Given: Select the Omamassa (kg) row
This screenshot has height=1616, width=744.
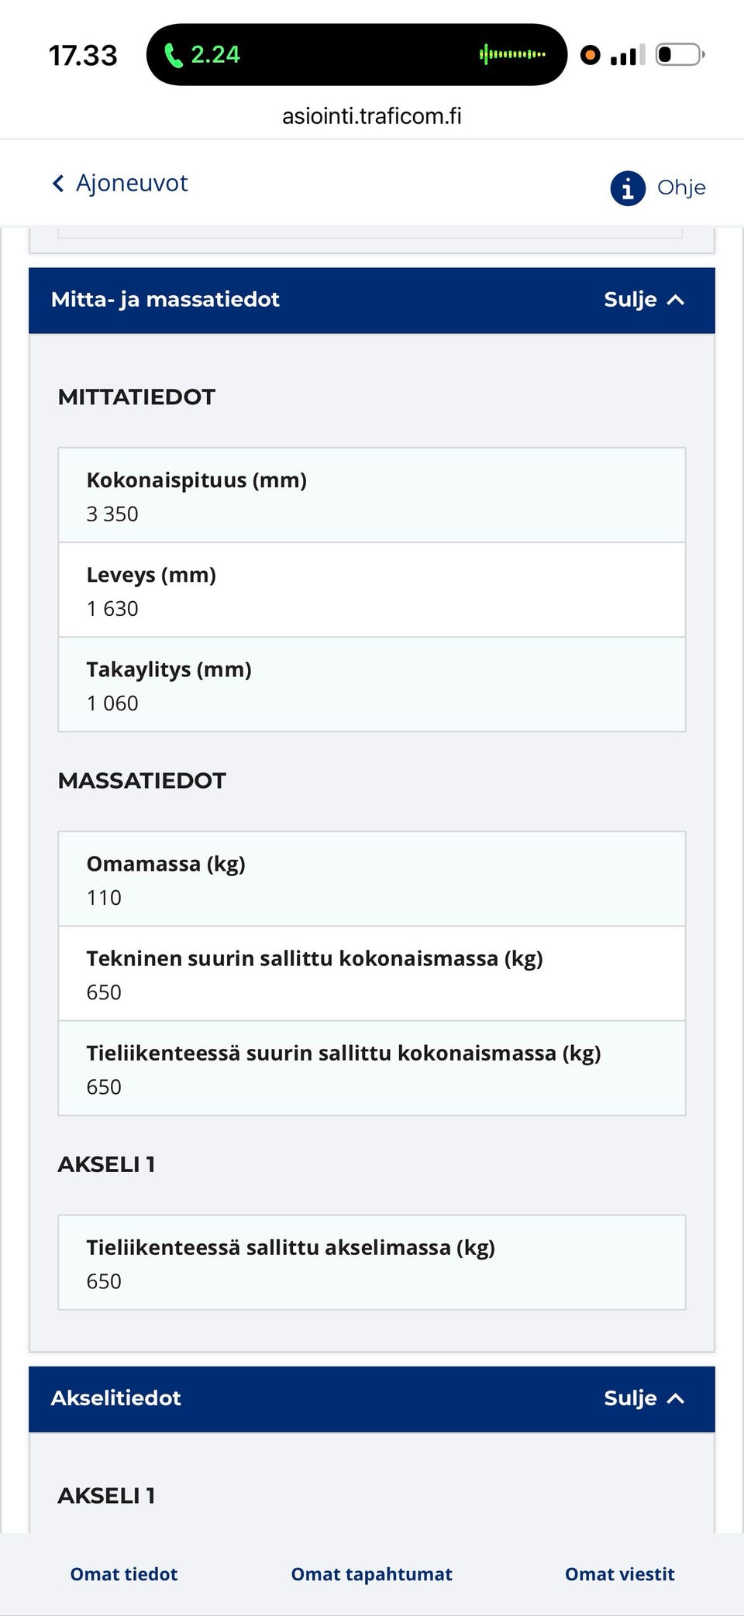Looking at the screenshot, I should (371, 879).
